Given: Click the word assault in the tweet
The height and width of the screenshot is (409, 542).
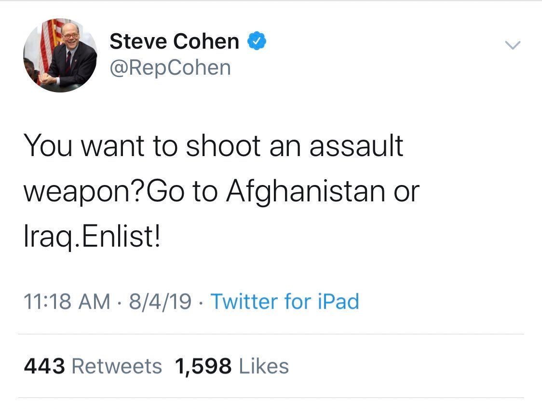Looking at the screenshot, I should click(x=356, y=145).
